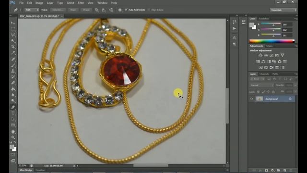The image size is (307, 173).
Task: Select the Eraser tool
Action: [13, 83]
